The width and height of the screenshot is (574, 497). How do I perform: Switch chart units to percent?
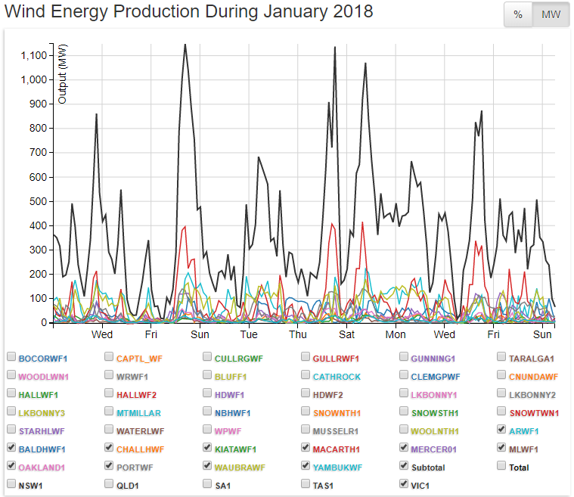[x=518, y=15]
